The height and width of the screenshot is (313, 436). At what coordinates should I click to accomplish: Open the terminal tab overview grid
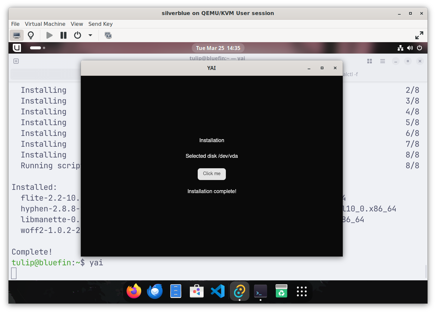pos(370,61)
